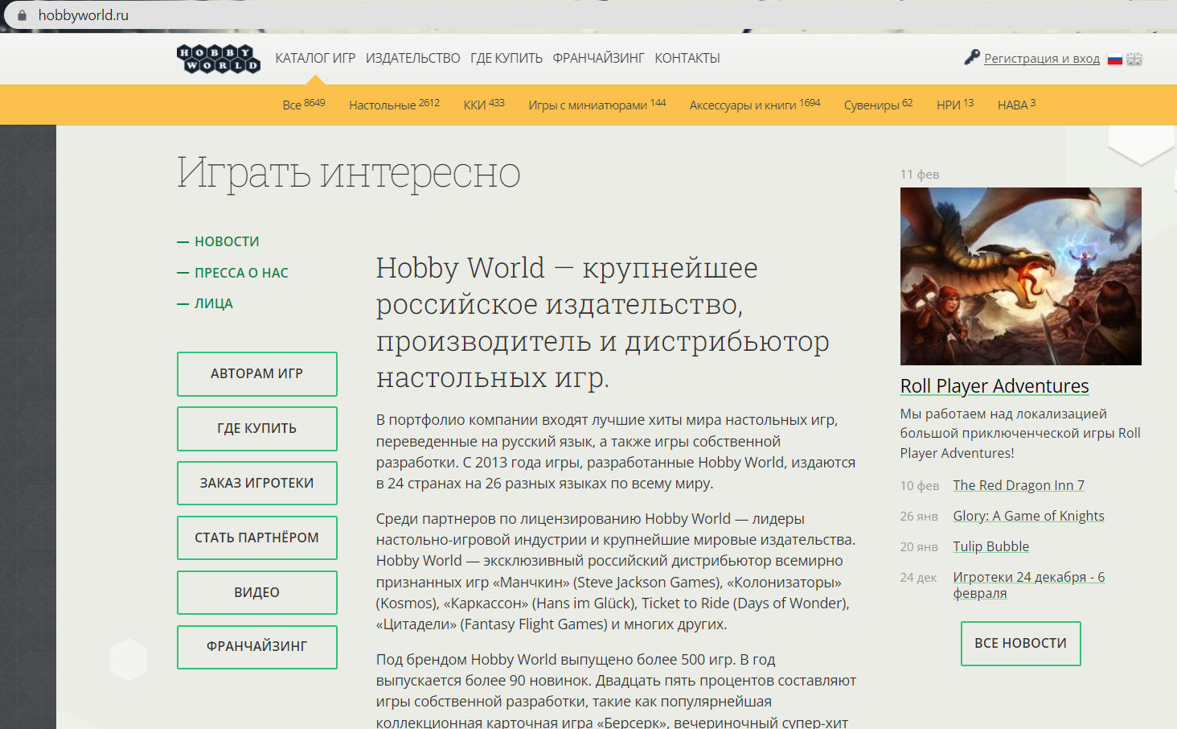This screenshot has height=729, width=1177.
Task: Select НРИ category
Action: [x=955, y=104]
